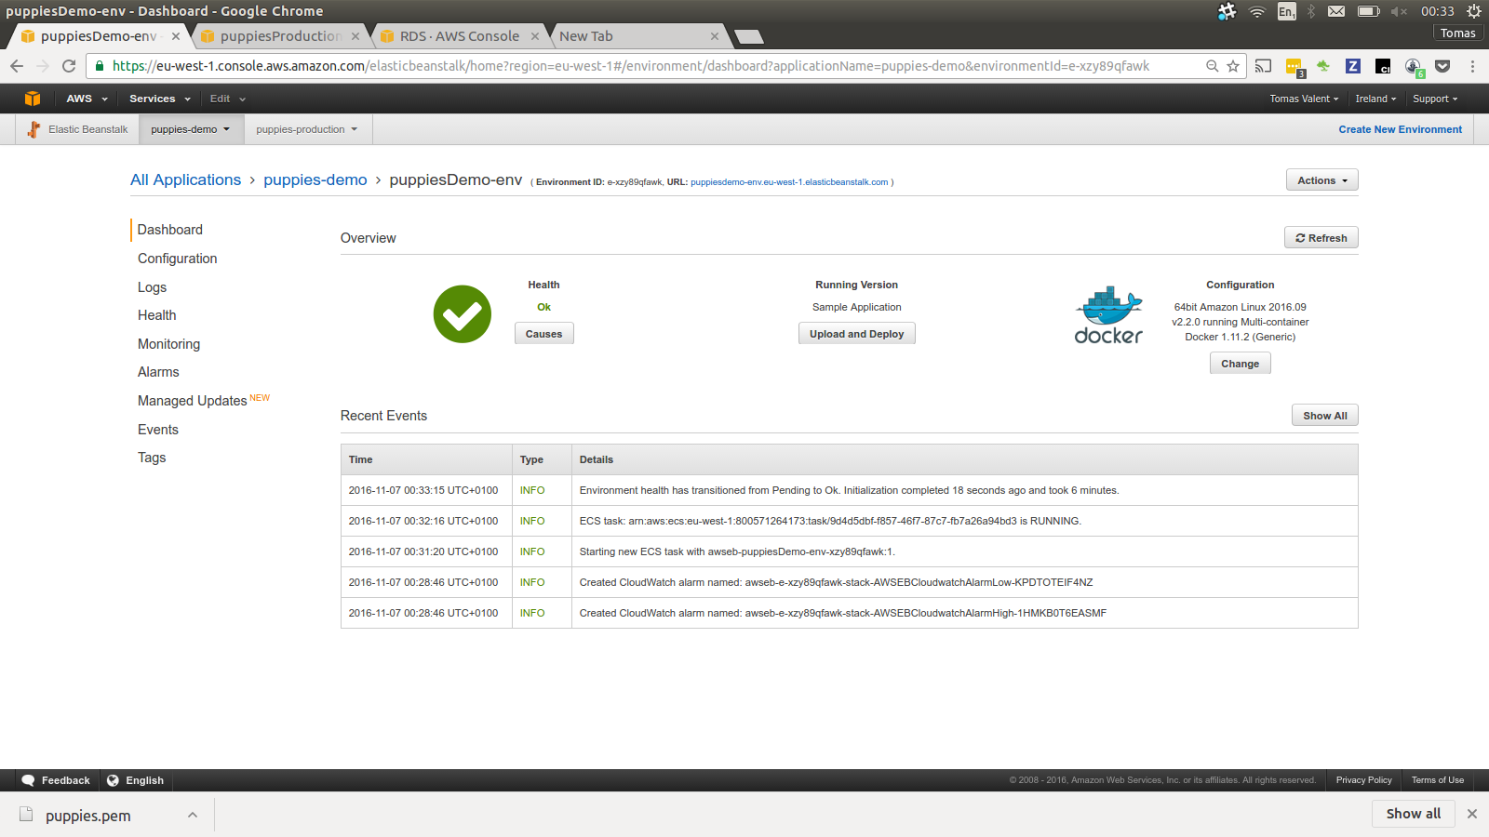Open Managed Updates in the sidebar
Screen dimensions: 1489x837
point(193,401)
